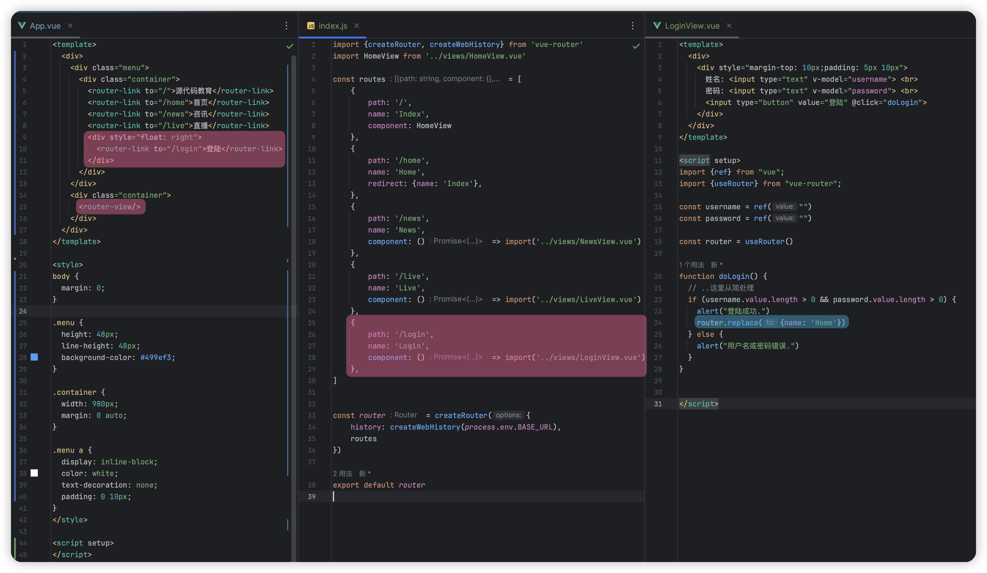Click the Vue icon on App.vue tab

tap(22, 26)
